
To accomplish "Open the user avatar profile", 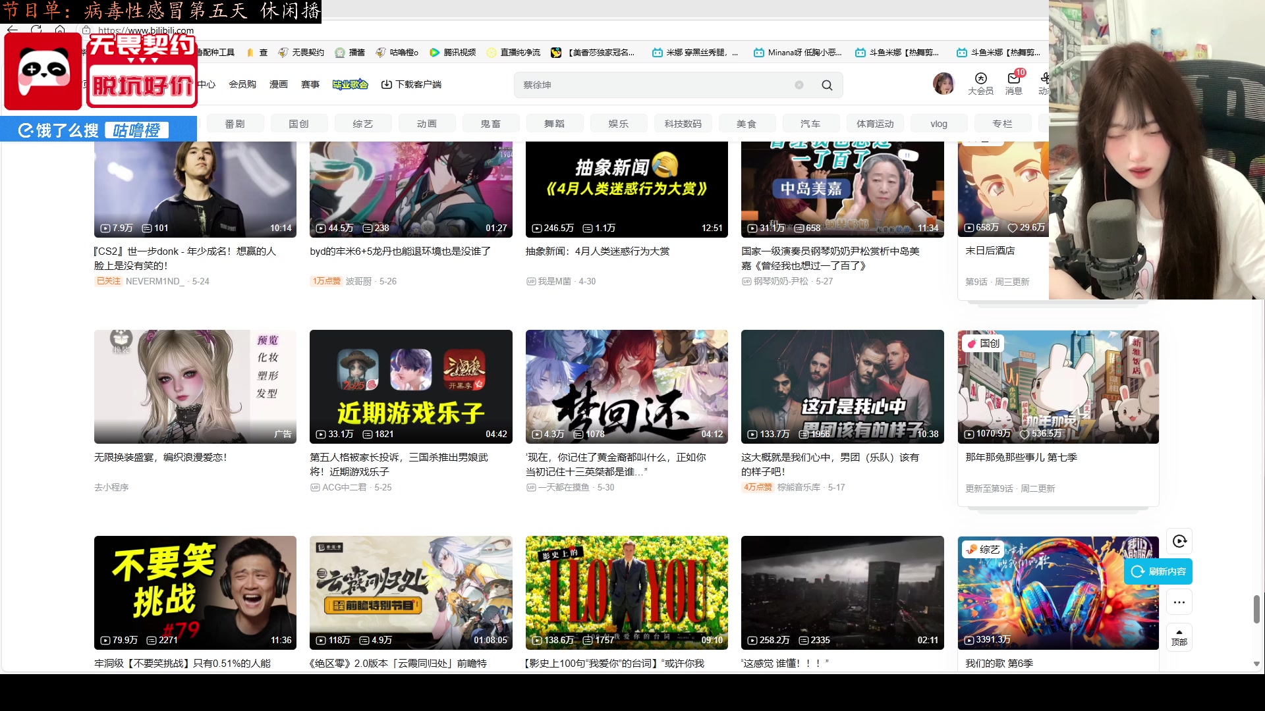I will (x=943, y=84).
